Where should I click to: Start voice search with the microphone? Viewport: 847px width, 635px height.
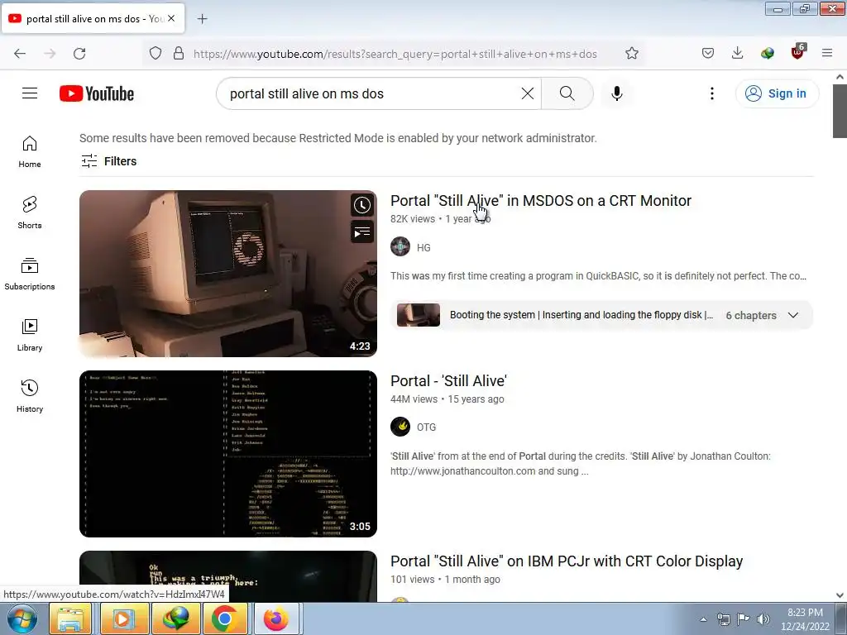617,93
